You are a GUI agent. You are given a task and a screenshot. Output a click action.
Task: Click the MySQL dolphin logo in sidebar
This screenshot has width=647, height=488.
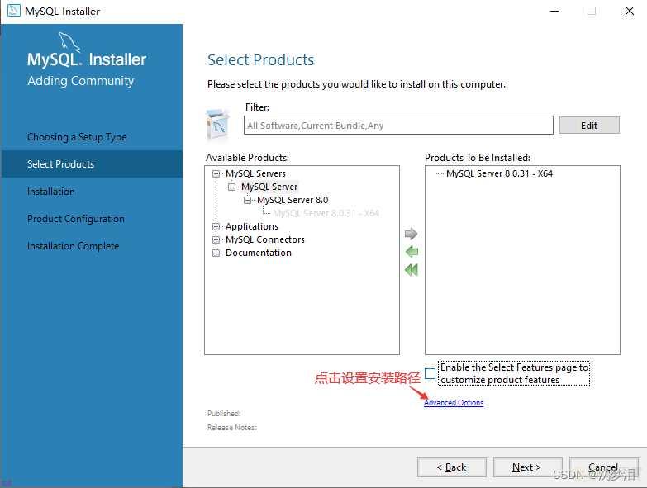[x=69, y=41]
